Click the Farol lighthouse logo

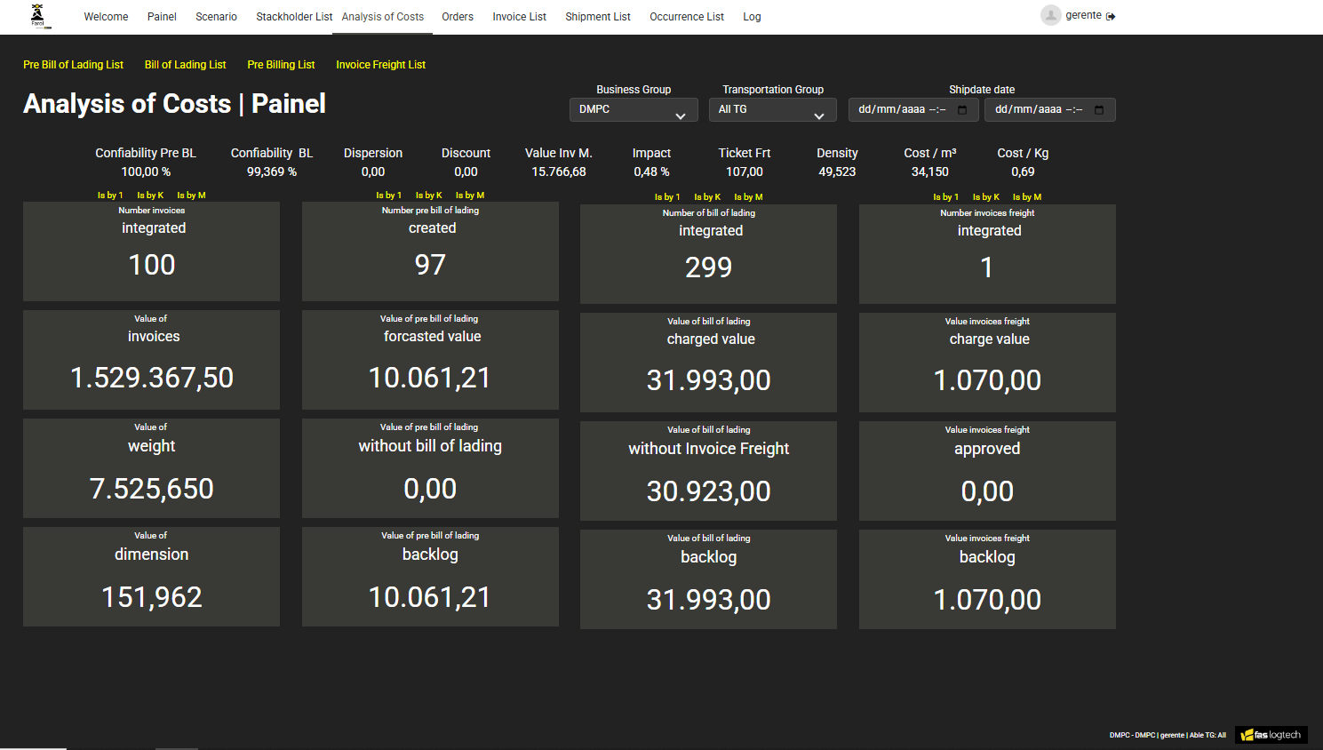(x=38, y=16)
